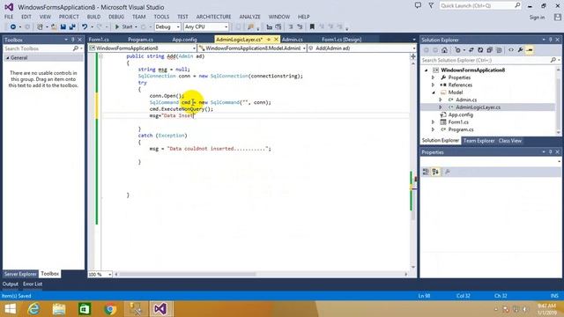This screenshot has height=317, width=564.
Task: Open the EDIT menu
Action: pyautogui.click(x=26, y=17)
